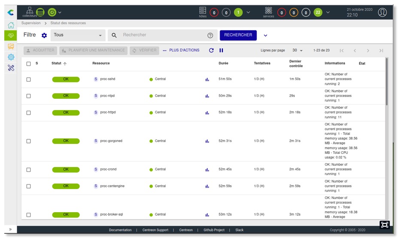Pause automatic refresh
Screen dimensions: 398x238
coord(221,50)
